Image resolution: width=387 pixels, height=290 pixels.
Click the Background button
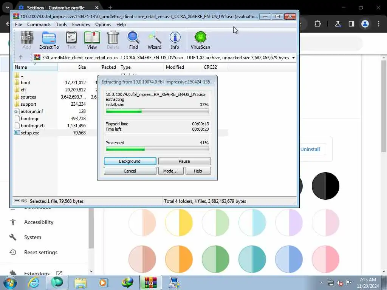pos(130,161)
